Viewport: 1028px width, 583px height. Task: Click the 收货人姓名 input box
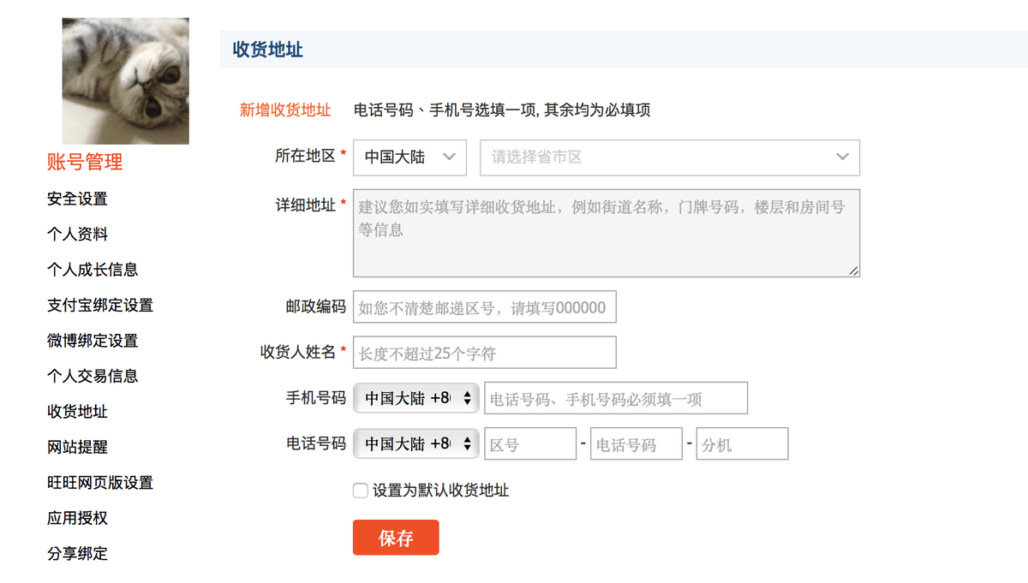[484, 353]
